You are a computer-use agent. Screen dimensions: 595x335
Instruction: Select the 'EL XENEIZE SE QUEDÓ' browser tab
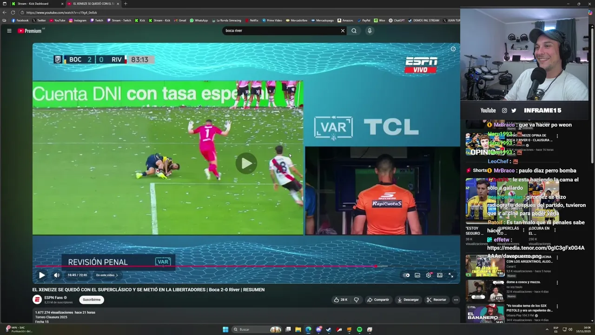pyautogui.click(x=93, y=4)
